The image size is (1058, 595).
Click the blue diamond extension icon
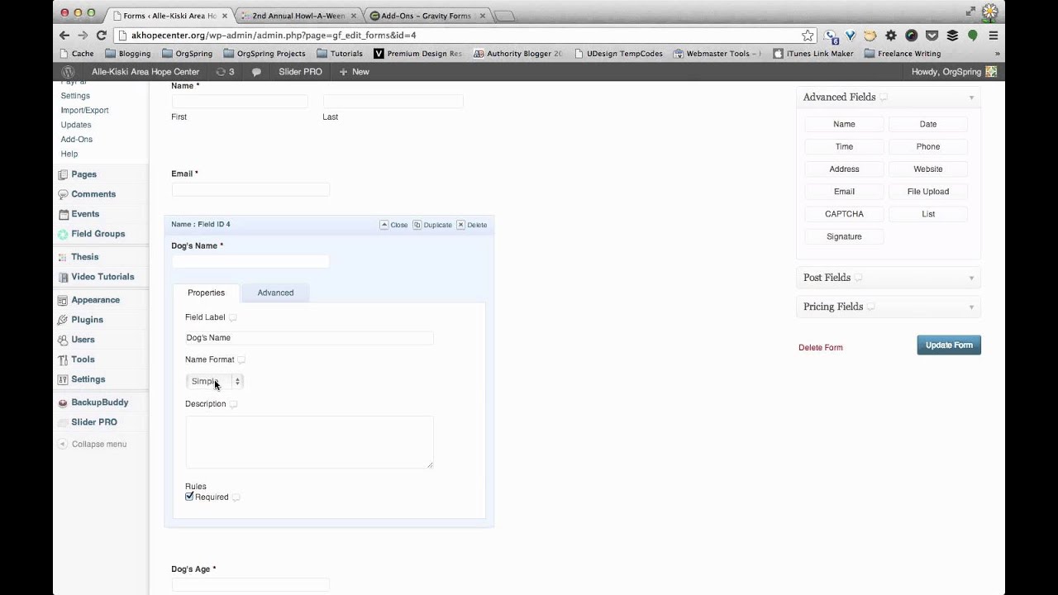click(851, 36)
